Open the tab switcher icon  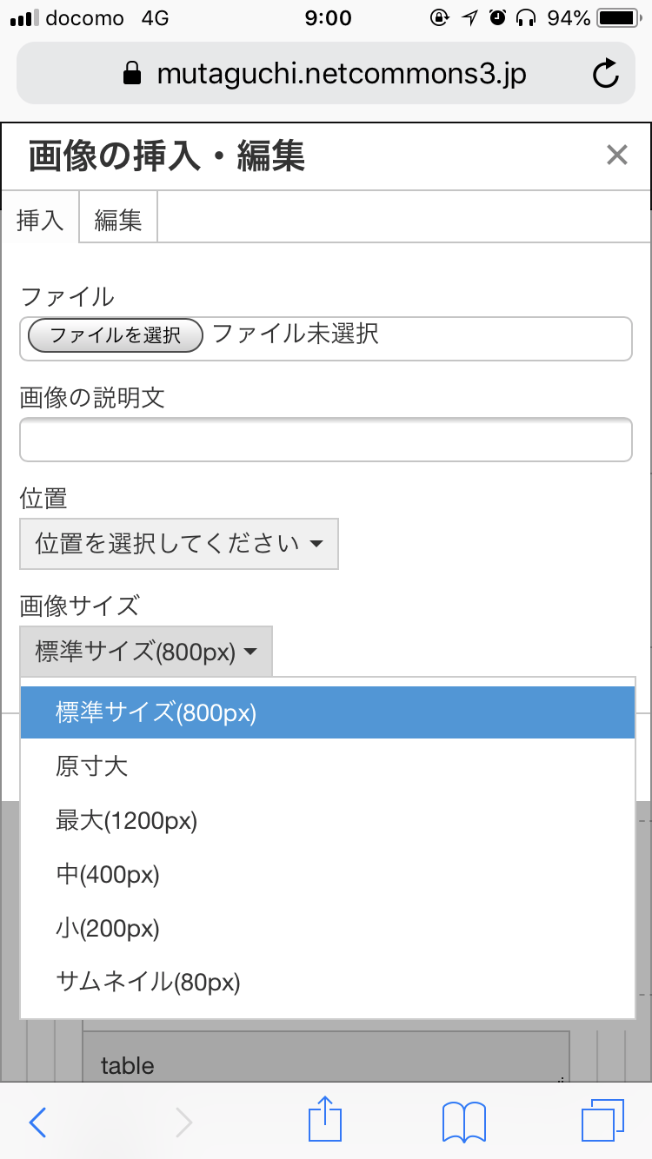click(x=602, y=1122)
